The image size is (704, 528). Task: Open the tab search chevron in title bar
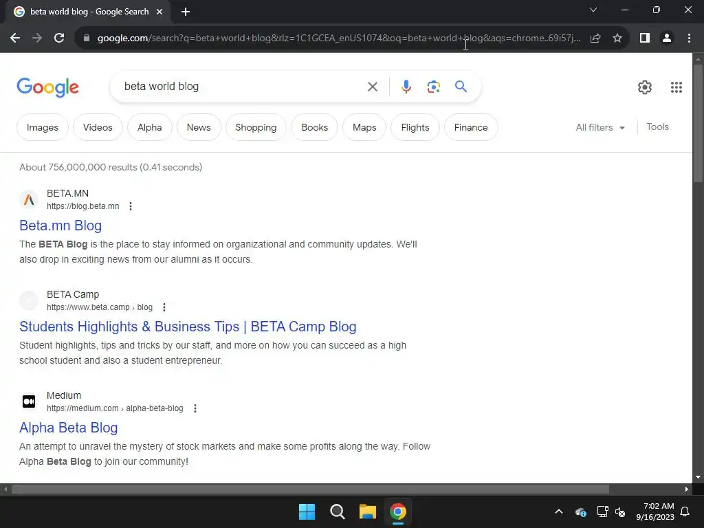tap(593, 10)
